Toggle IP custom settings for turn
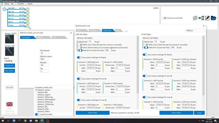The width and height of the screenshot is (219, 123). pyautogui.click(x=145, y=76)
